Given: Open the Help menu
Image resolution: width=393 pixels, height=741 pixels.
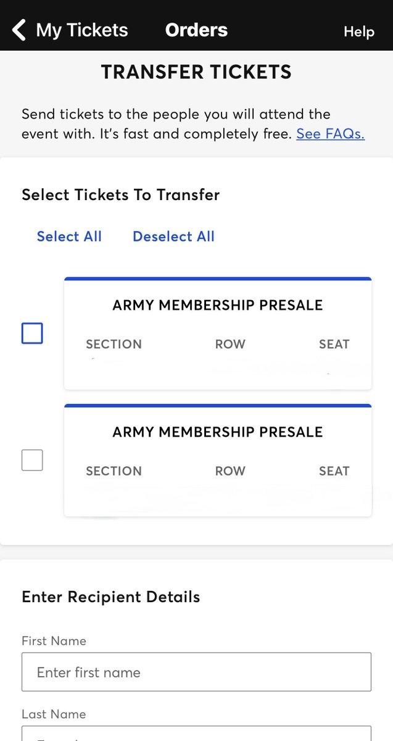Looking at the screenshot, I should pos(359,31).
